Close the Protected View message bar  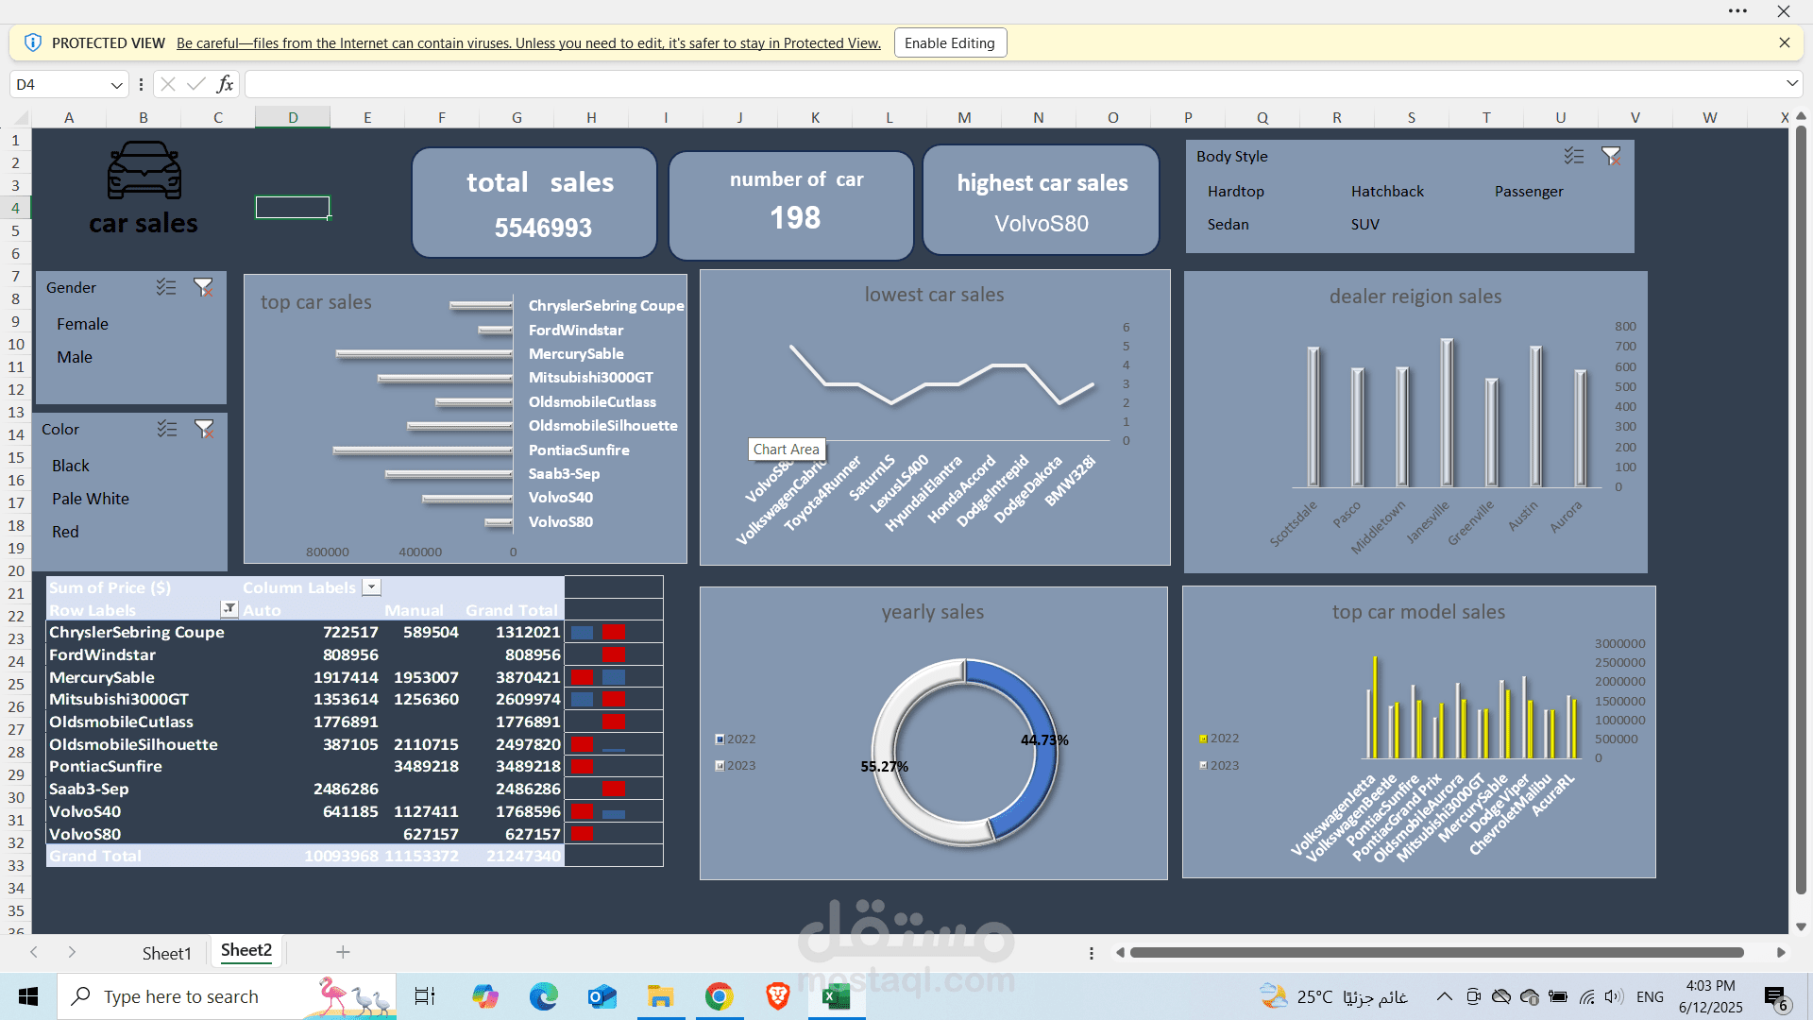[1784, 42]
